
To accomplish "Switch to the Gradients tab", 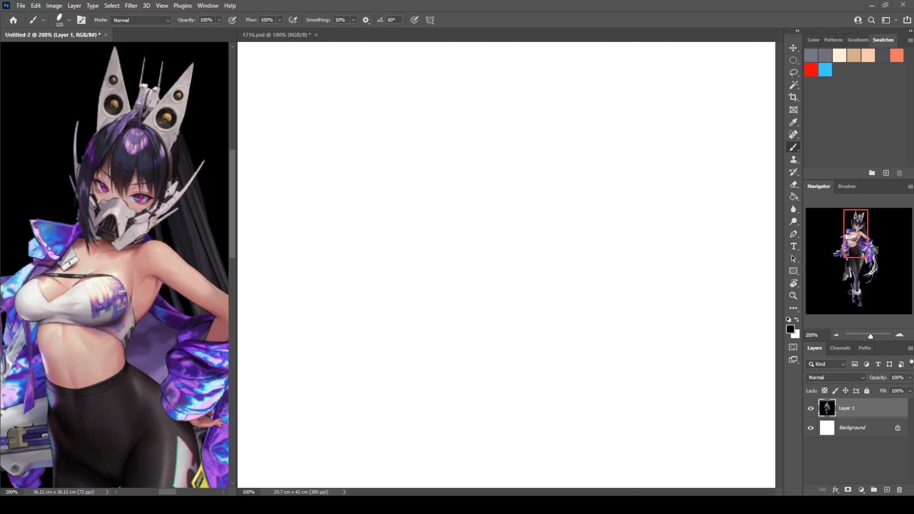I will click(x=858, y=40).
